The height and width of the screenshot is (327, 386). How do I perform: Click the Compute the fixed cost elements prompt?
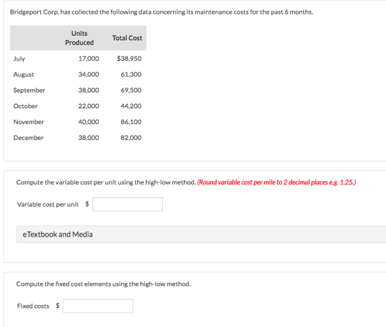click(103, 284)
